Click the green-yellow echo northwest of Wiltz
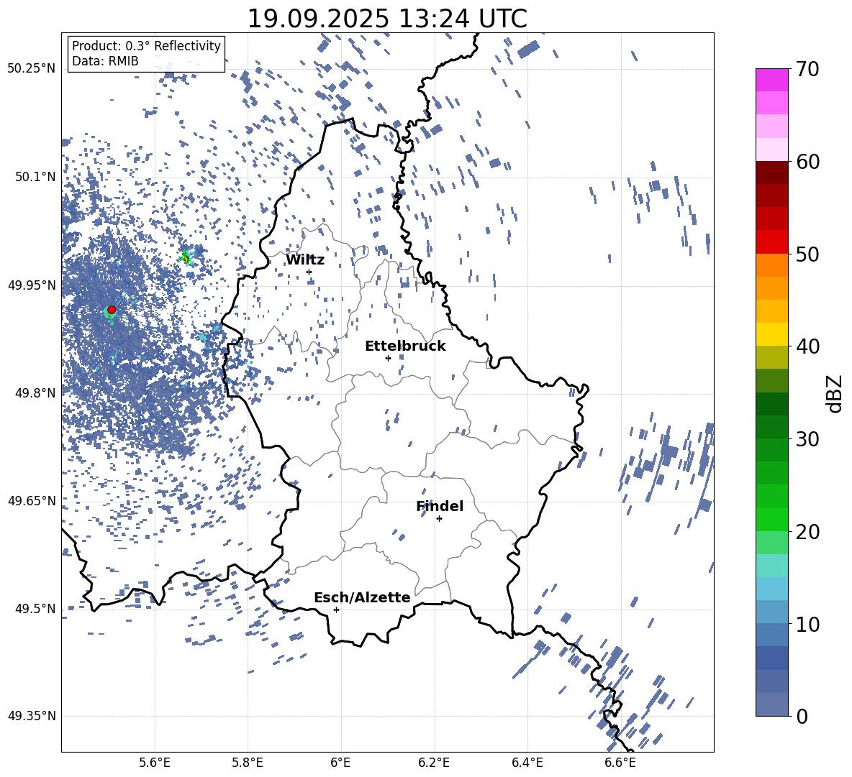 tap(186, 257)
